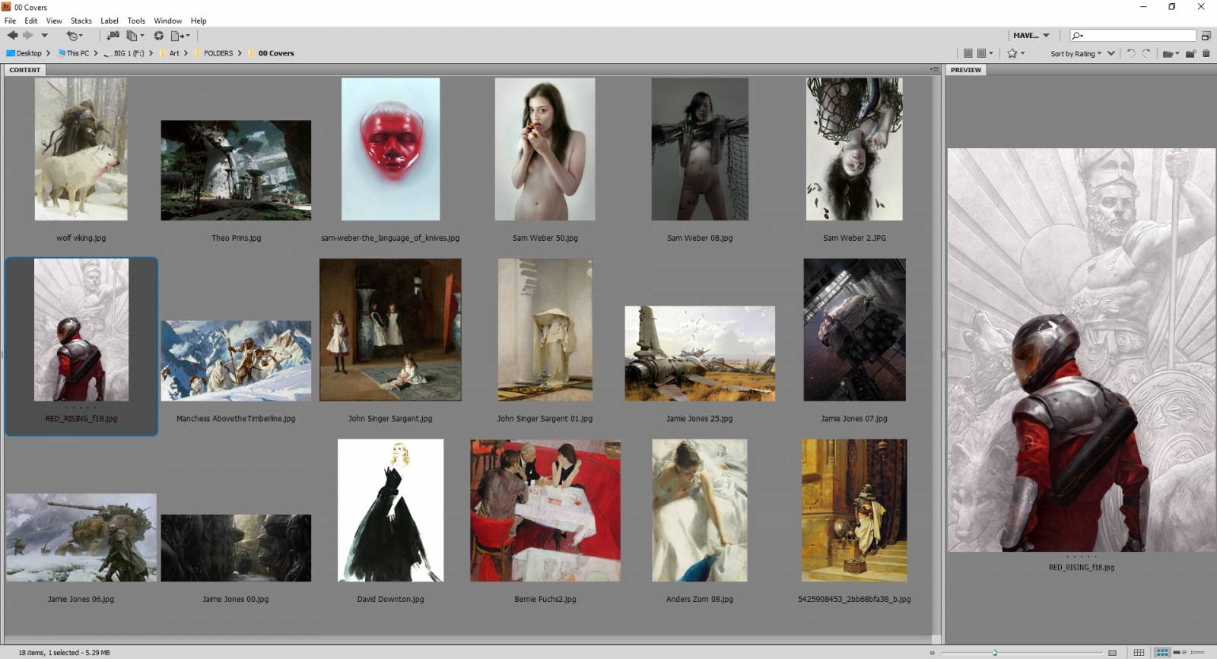Open the Edit menu

click(30, 21)
